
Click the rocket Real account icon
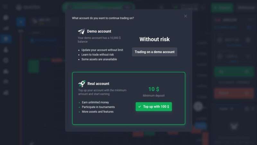(x=82, y=83)
